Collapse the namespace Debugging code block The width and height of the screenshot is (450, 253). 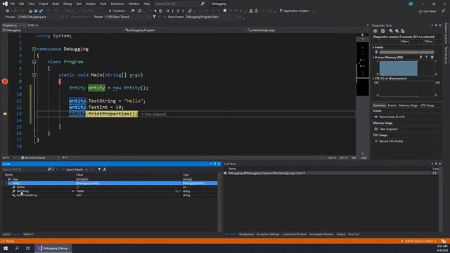click(x=34, y=49)
